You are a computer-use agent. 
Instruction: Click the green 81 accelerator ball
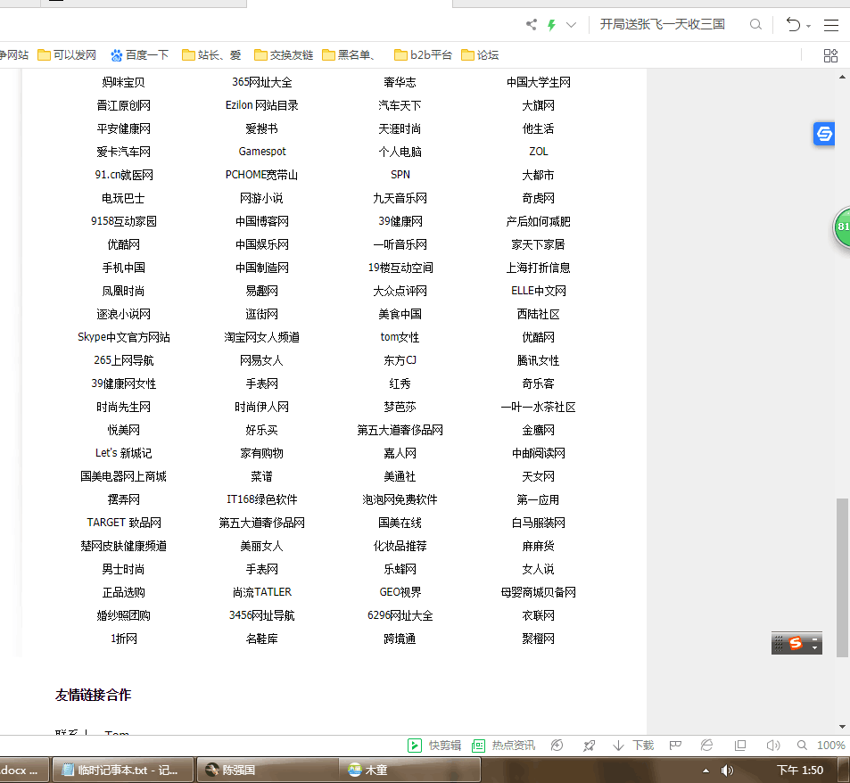tap(842, 227)
